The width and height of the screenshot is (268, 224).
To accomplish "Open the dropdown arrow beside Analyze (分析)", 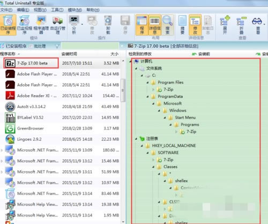I will pyautogui.click(x=82, y=24).
